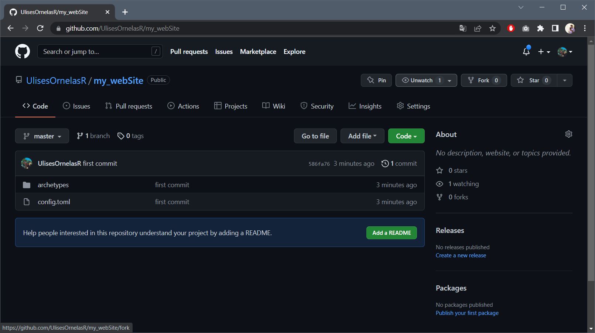Reload the page
The image size is (595, 333).
40,28
